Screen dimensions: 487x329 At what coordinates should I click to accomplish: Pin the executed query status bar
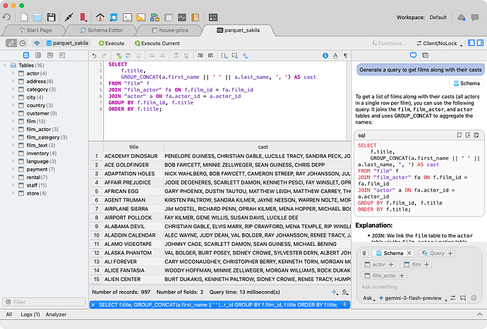point(344,305)
